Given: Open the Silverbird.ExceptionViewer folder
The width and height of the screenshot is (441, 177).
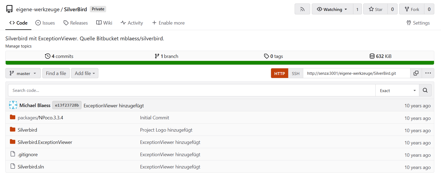Looking at the screenshot, I should [x=45, y=142].
